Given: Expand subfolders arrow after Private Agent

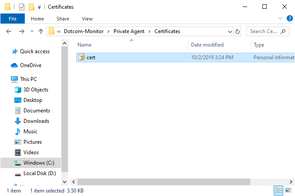Looking at the screenshot, I should [x=149, y=31].
